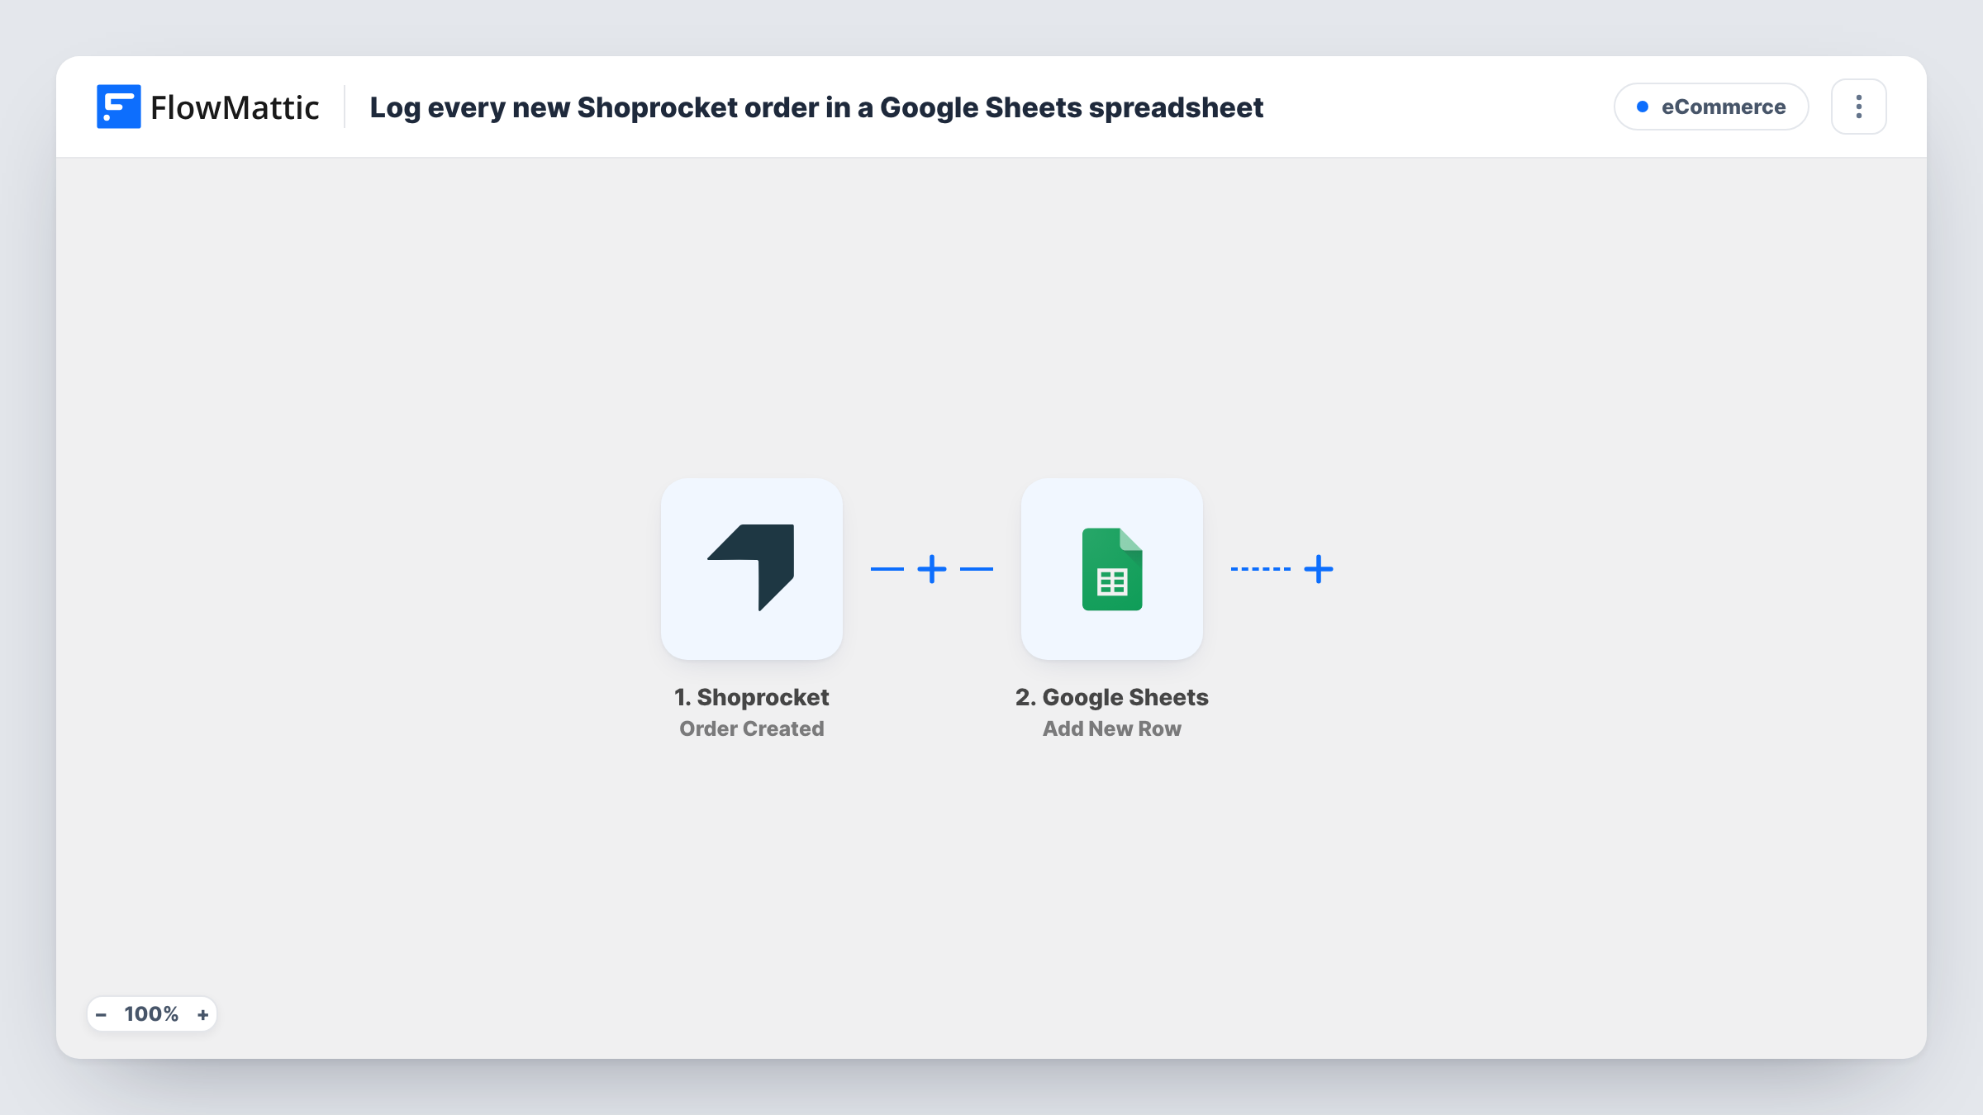Screen dimensions: 1983x1115
Task: Click the FlowMattic logo icon
Action: click(118, 107)
